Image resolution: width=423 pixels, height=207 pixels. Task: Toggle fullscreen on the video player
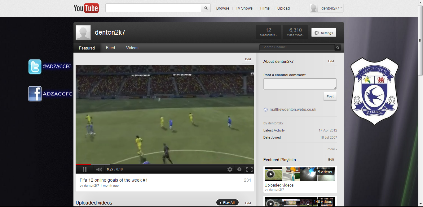249,169
